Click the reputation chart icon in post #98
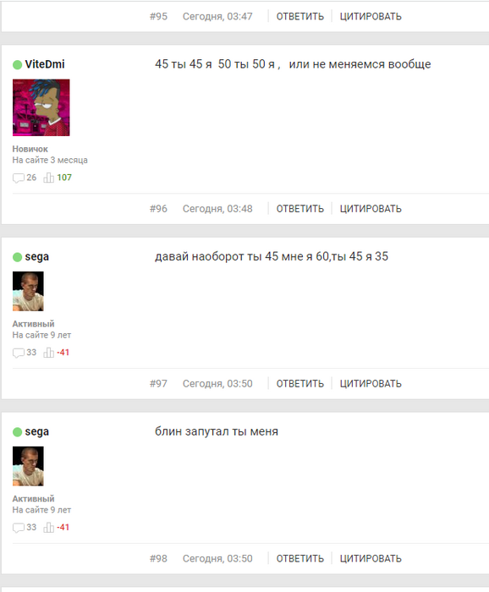The width and height of the screenshot is (489, 592). [x=48, y=527]
